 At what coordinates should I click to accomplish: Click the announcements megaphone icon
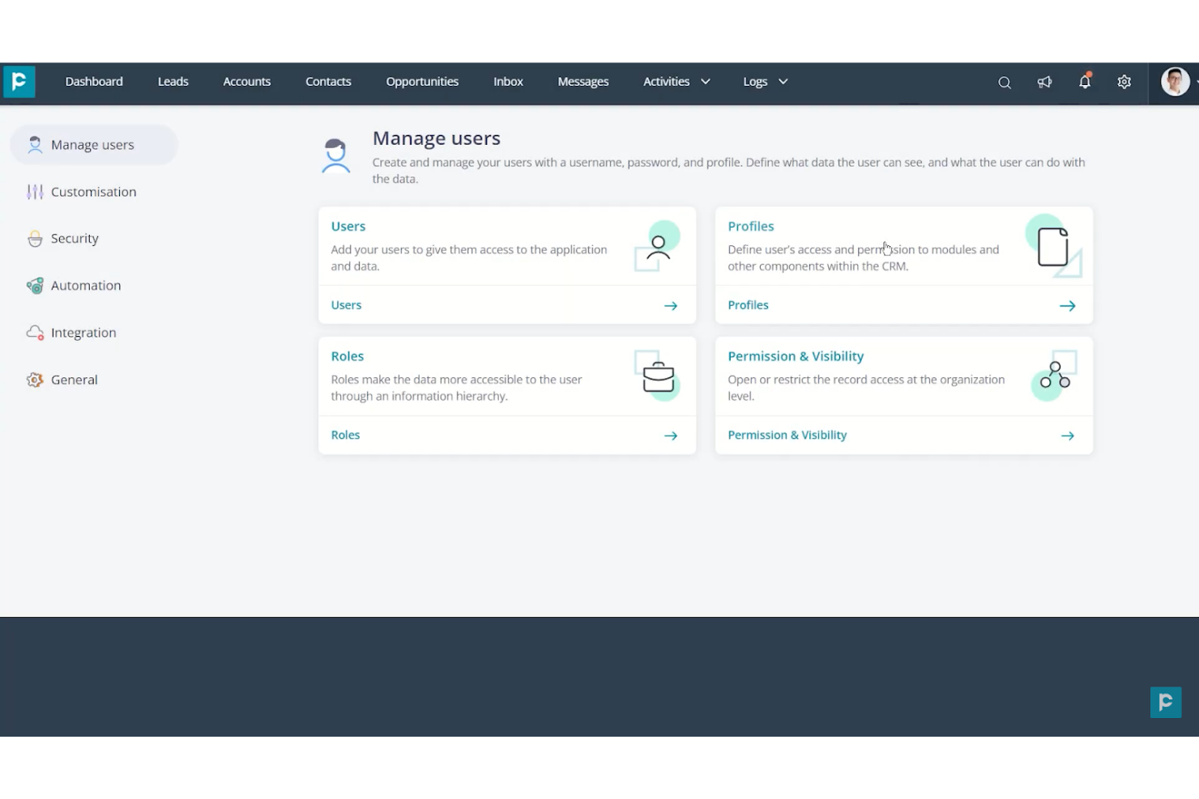tap(1044, 82)
